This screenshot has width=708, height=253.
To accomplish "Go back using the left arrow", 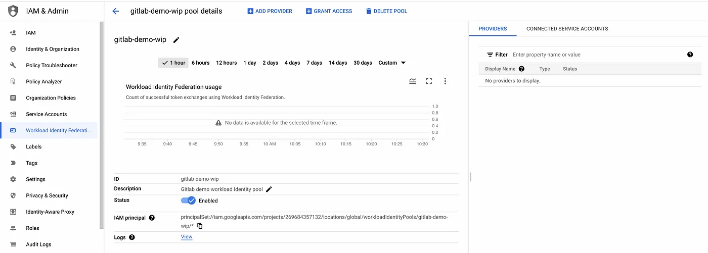I will tap(116, 11).
